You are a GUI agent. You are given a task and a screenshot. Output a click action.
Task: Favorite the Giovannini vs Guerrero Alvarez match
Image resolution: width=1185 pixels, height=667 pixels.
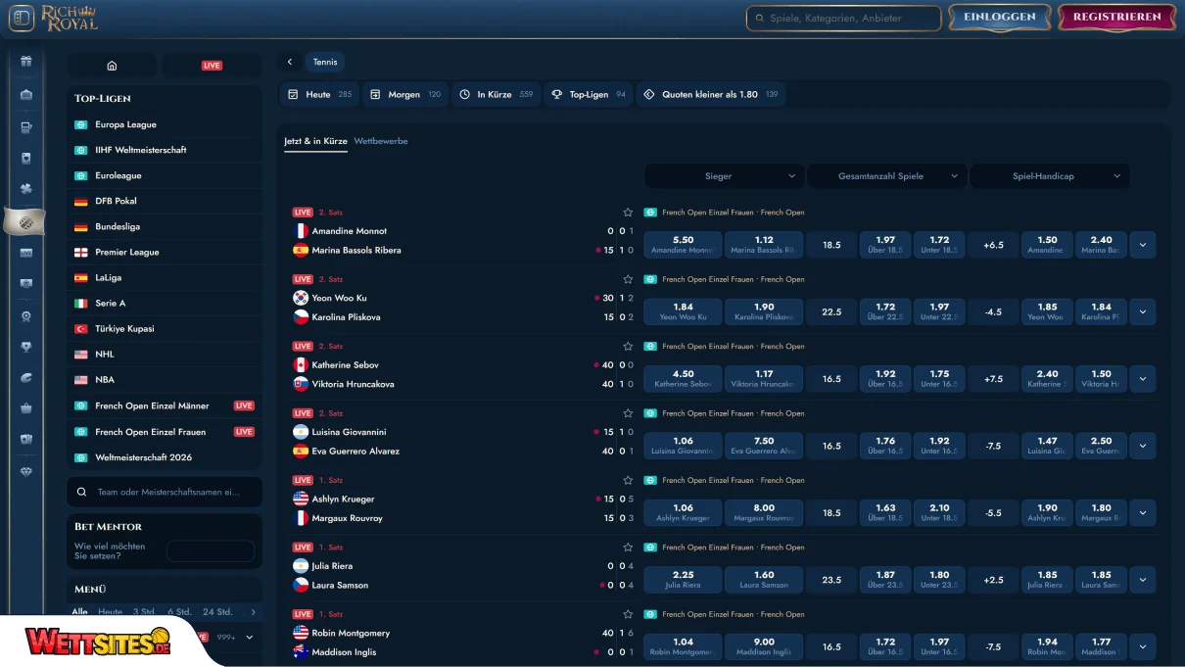628,413
